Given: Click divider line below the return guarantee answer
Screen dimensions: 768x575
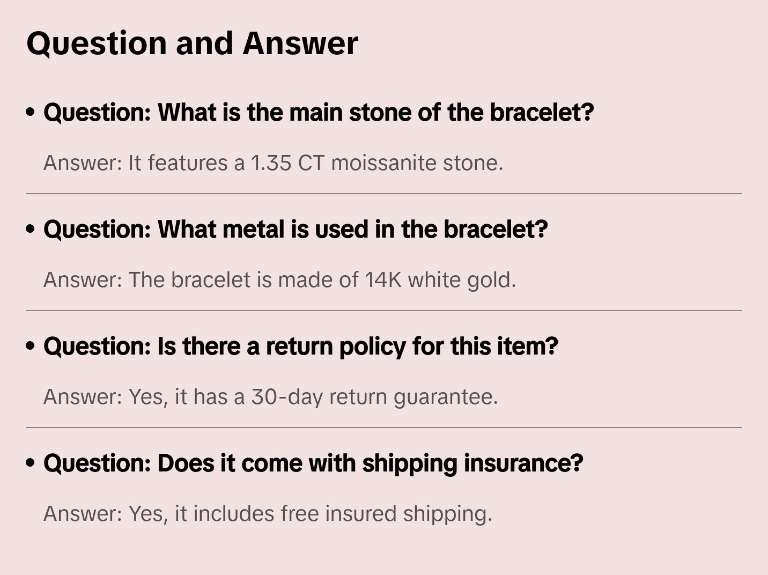Looking at the screenshot, I should 384,427.
